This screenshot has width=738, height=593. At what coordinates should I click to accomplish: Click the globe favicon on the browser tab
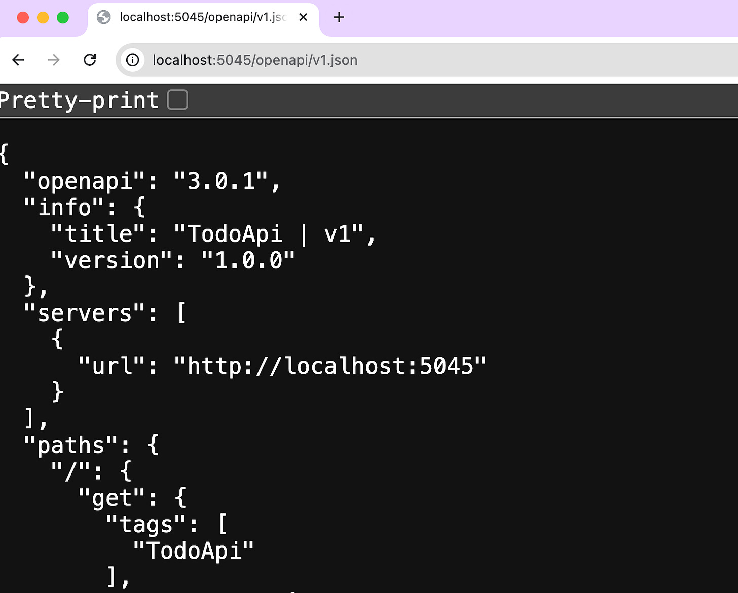pyautogui.click(x=104, y=17)
